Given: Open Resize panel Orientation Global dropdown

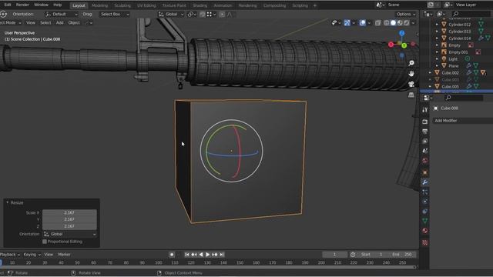Looking at the screenshot, I should pyautogui.click(x=69, y=234).
